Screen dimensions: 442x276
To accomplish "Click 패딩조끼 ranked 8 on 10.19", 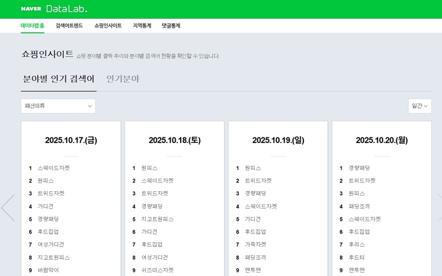I will [x=255, y=257].
